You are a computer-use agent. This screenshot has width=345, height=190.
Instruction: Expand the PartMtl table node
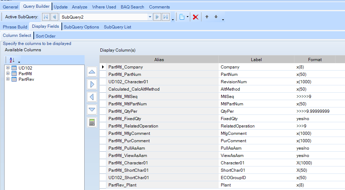[8, 73]
